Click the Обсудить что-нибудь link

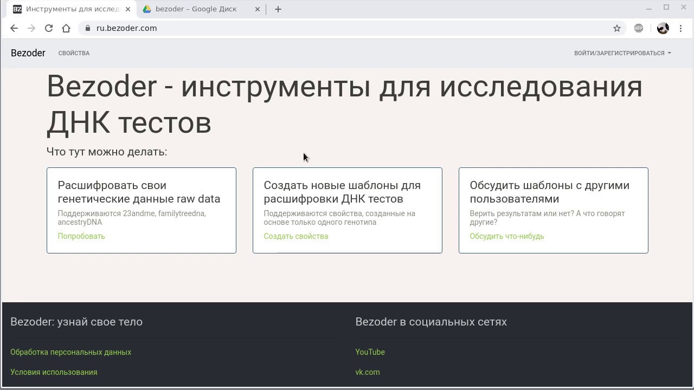point(507,236)
